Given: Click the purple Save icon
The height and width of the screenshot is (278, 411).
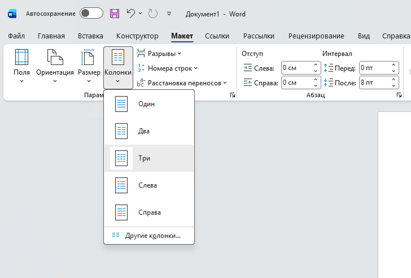Looking at the screenshot, I should coord(115,14).
